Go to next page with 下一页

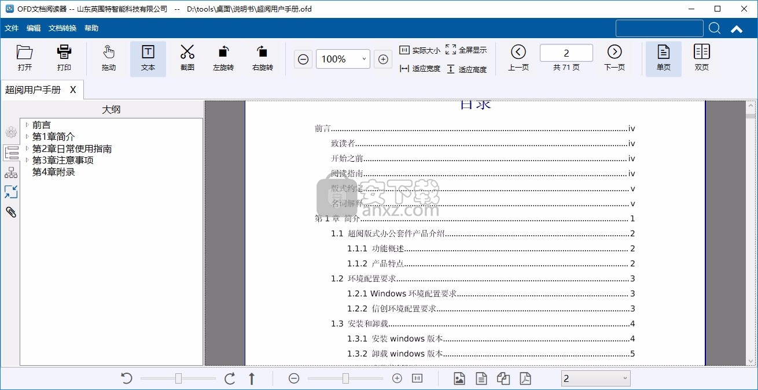pyautogui.click(x=615, y=58)
